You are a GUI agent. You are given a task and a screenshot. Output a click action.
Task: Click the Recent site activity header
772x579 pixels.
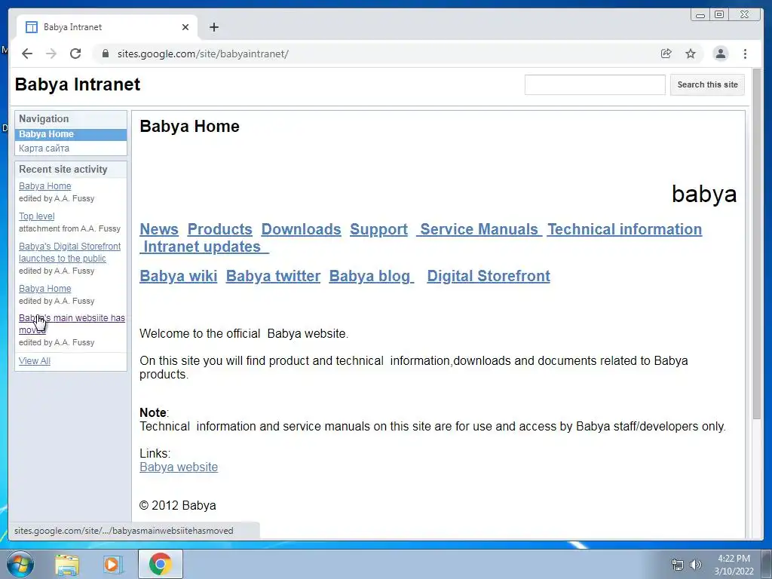click(71, 170)
